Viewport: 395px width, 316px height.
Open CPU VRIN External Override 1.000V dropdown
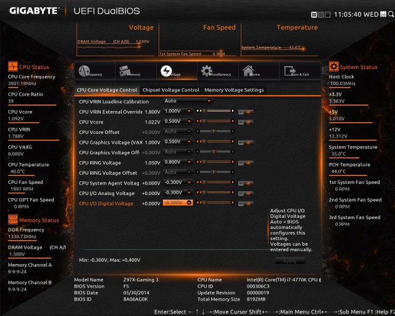tap(178, 111)
